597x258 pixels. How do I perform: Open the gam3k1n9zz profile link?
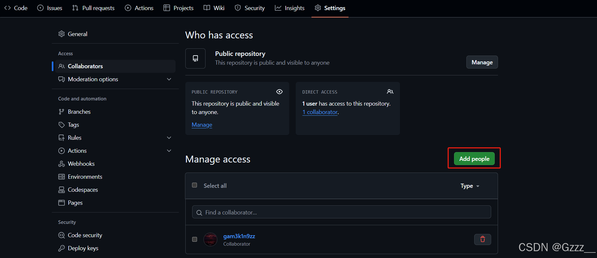click(239, 236)
